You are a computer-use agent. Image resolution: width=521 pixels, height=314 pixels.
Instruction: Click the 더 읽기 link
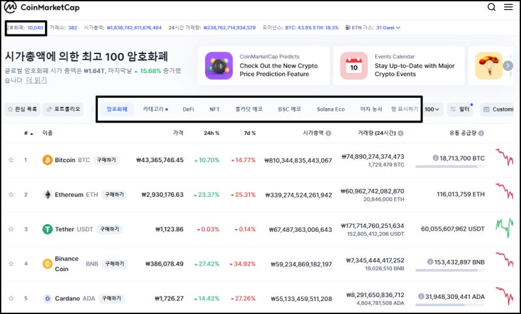(x=36, y=80)
